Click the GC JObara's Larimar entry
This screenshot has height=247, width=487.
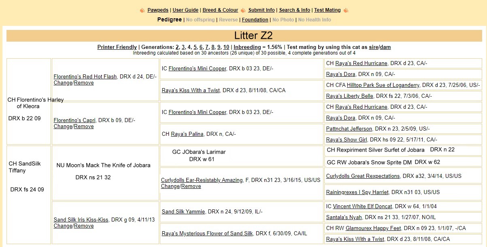tap(199, 152)
